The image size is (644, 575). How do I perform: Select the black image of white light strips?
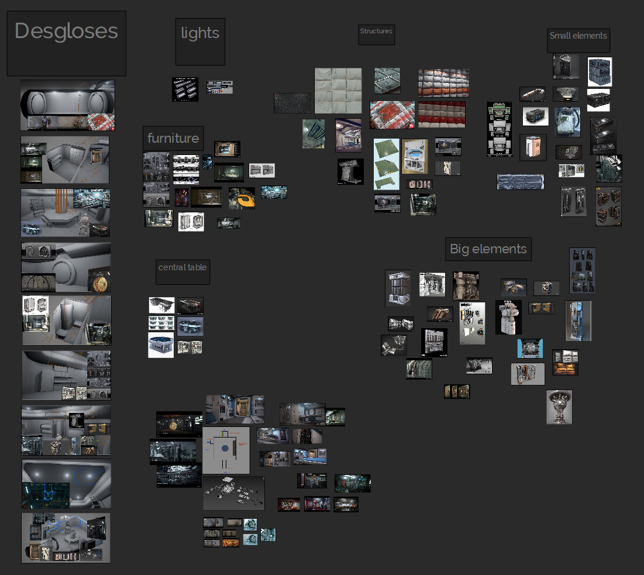click(x=185, y=89)
